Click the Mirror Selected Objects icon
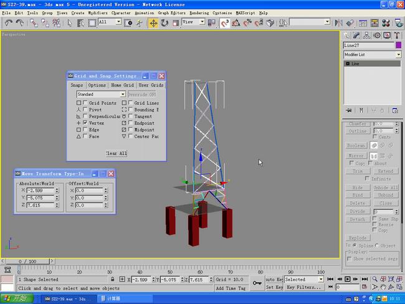 [338, 23]
